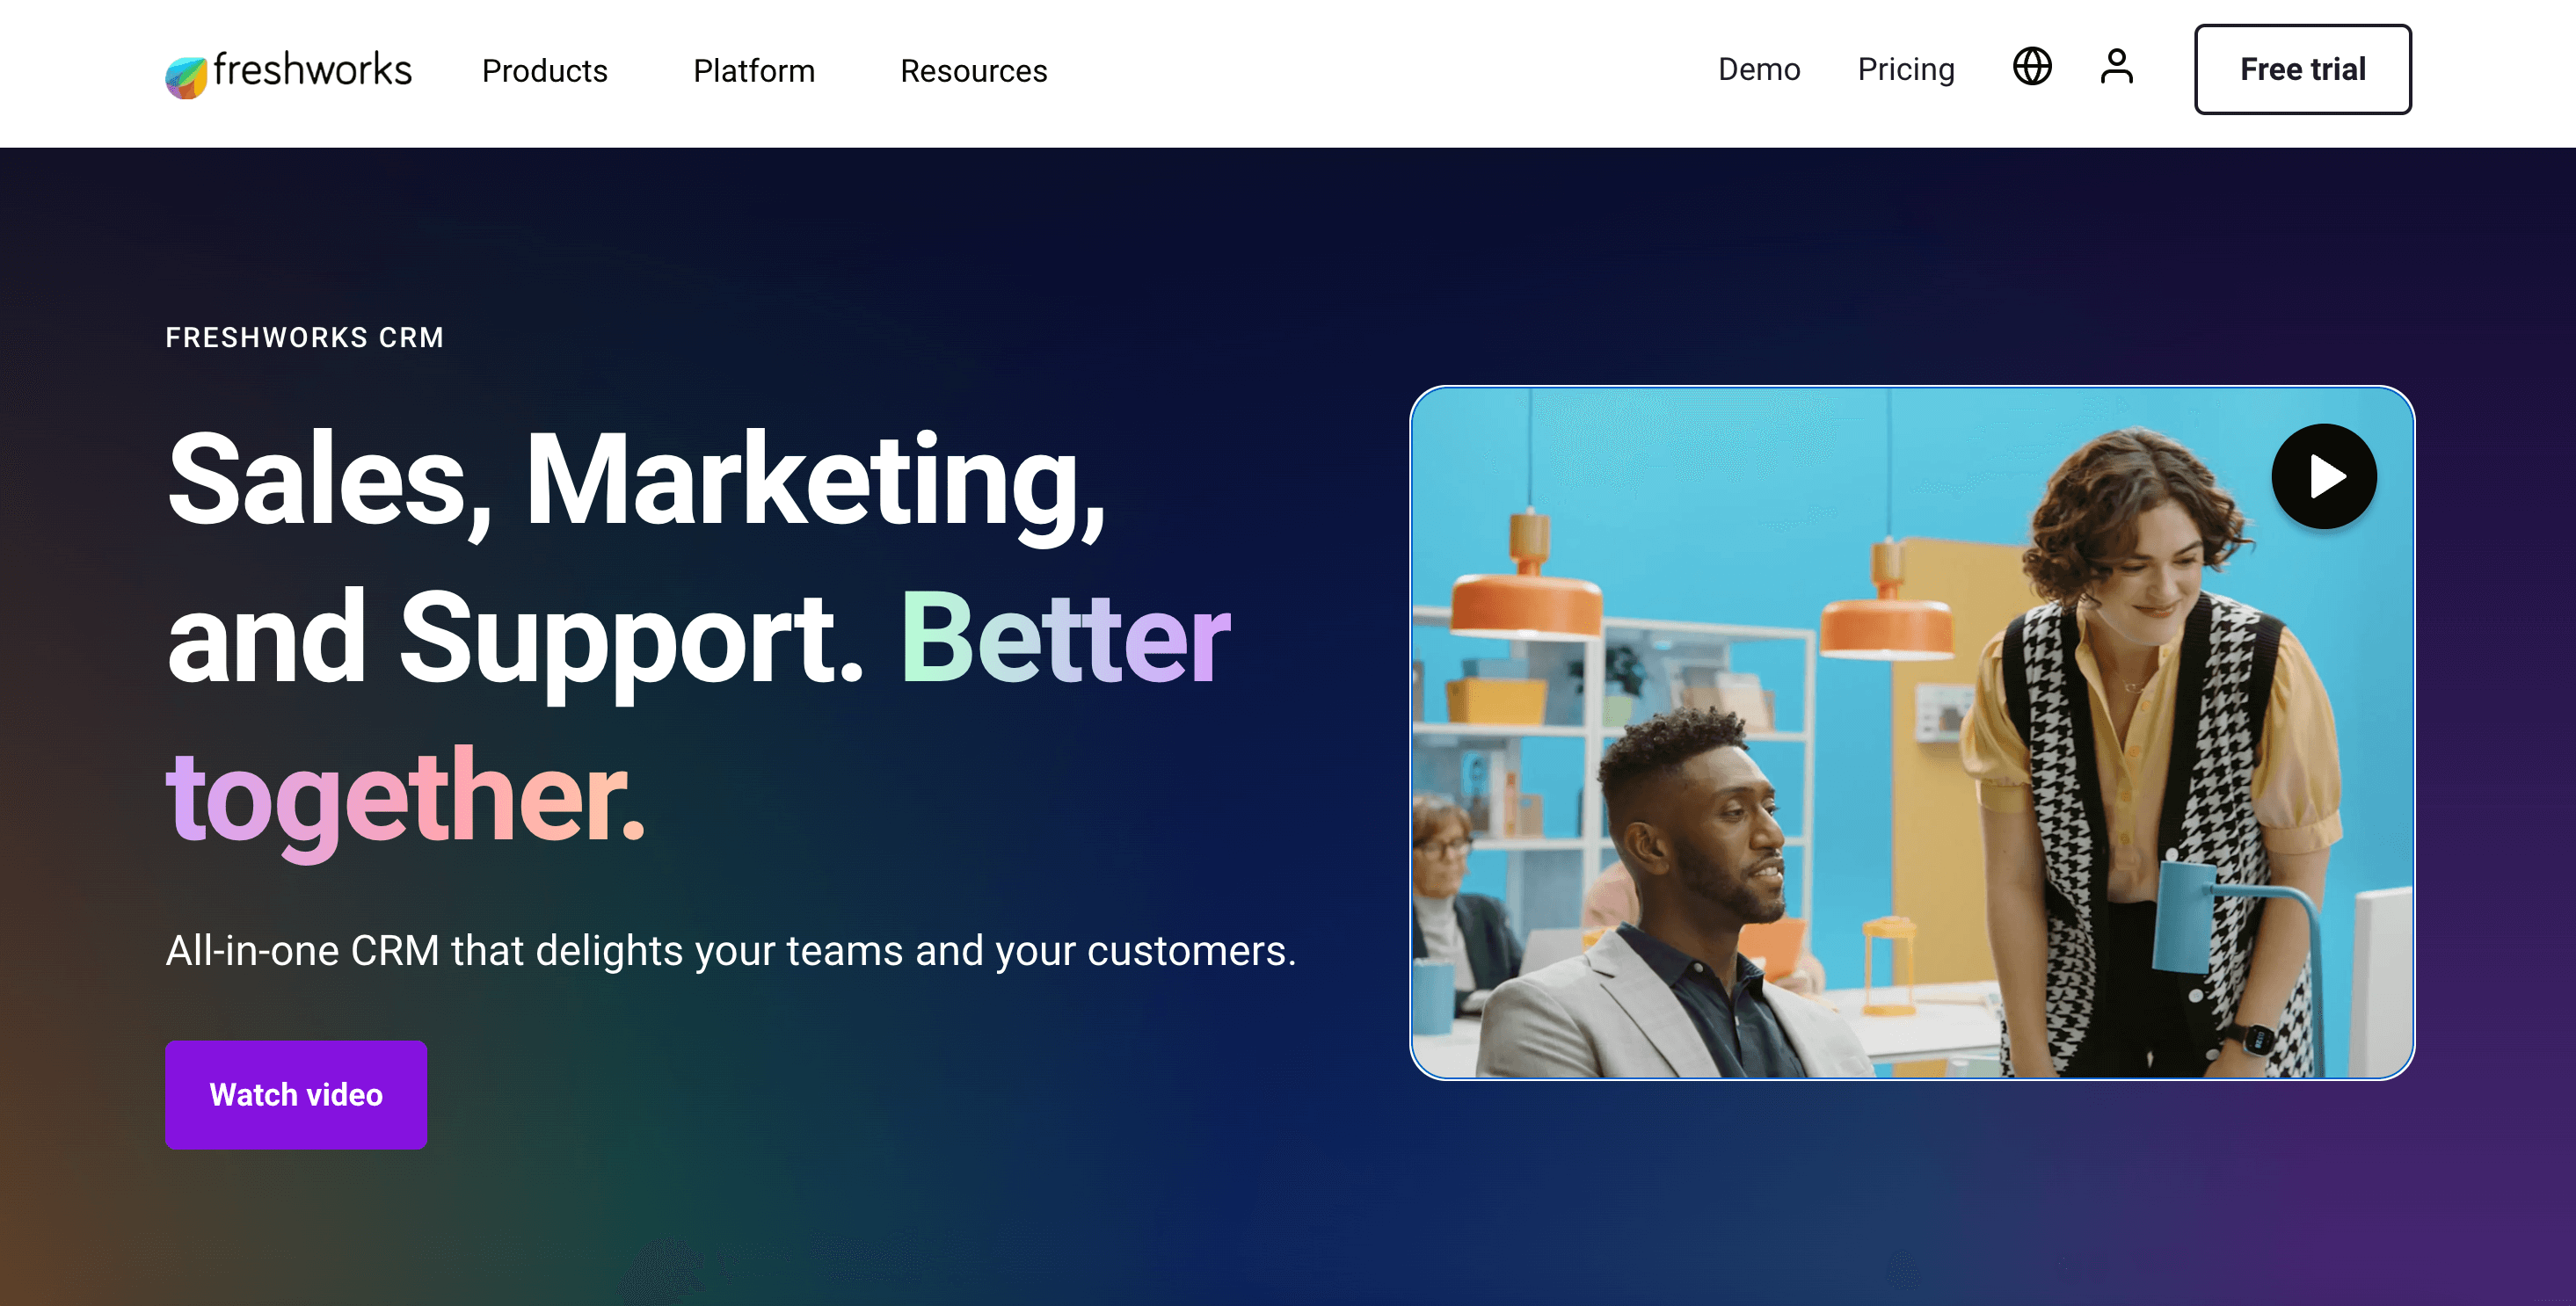Screen dimensions: 2576x1306
Task: Start a Free trial
Action: pos(2303,69)
